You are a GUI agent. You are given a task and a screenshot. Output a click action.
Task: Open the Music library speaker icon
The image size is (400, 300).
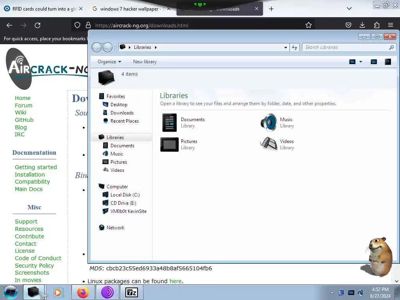[x=269, y=122]
